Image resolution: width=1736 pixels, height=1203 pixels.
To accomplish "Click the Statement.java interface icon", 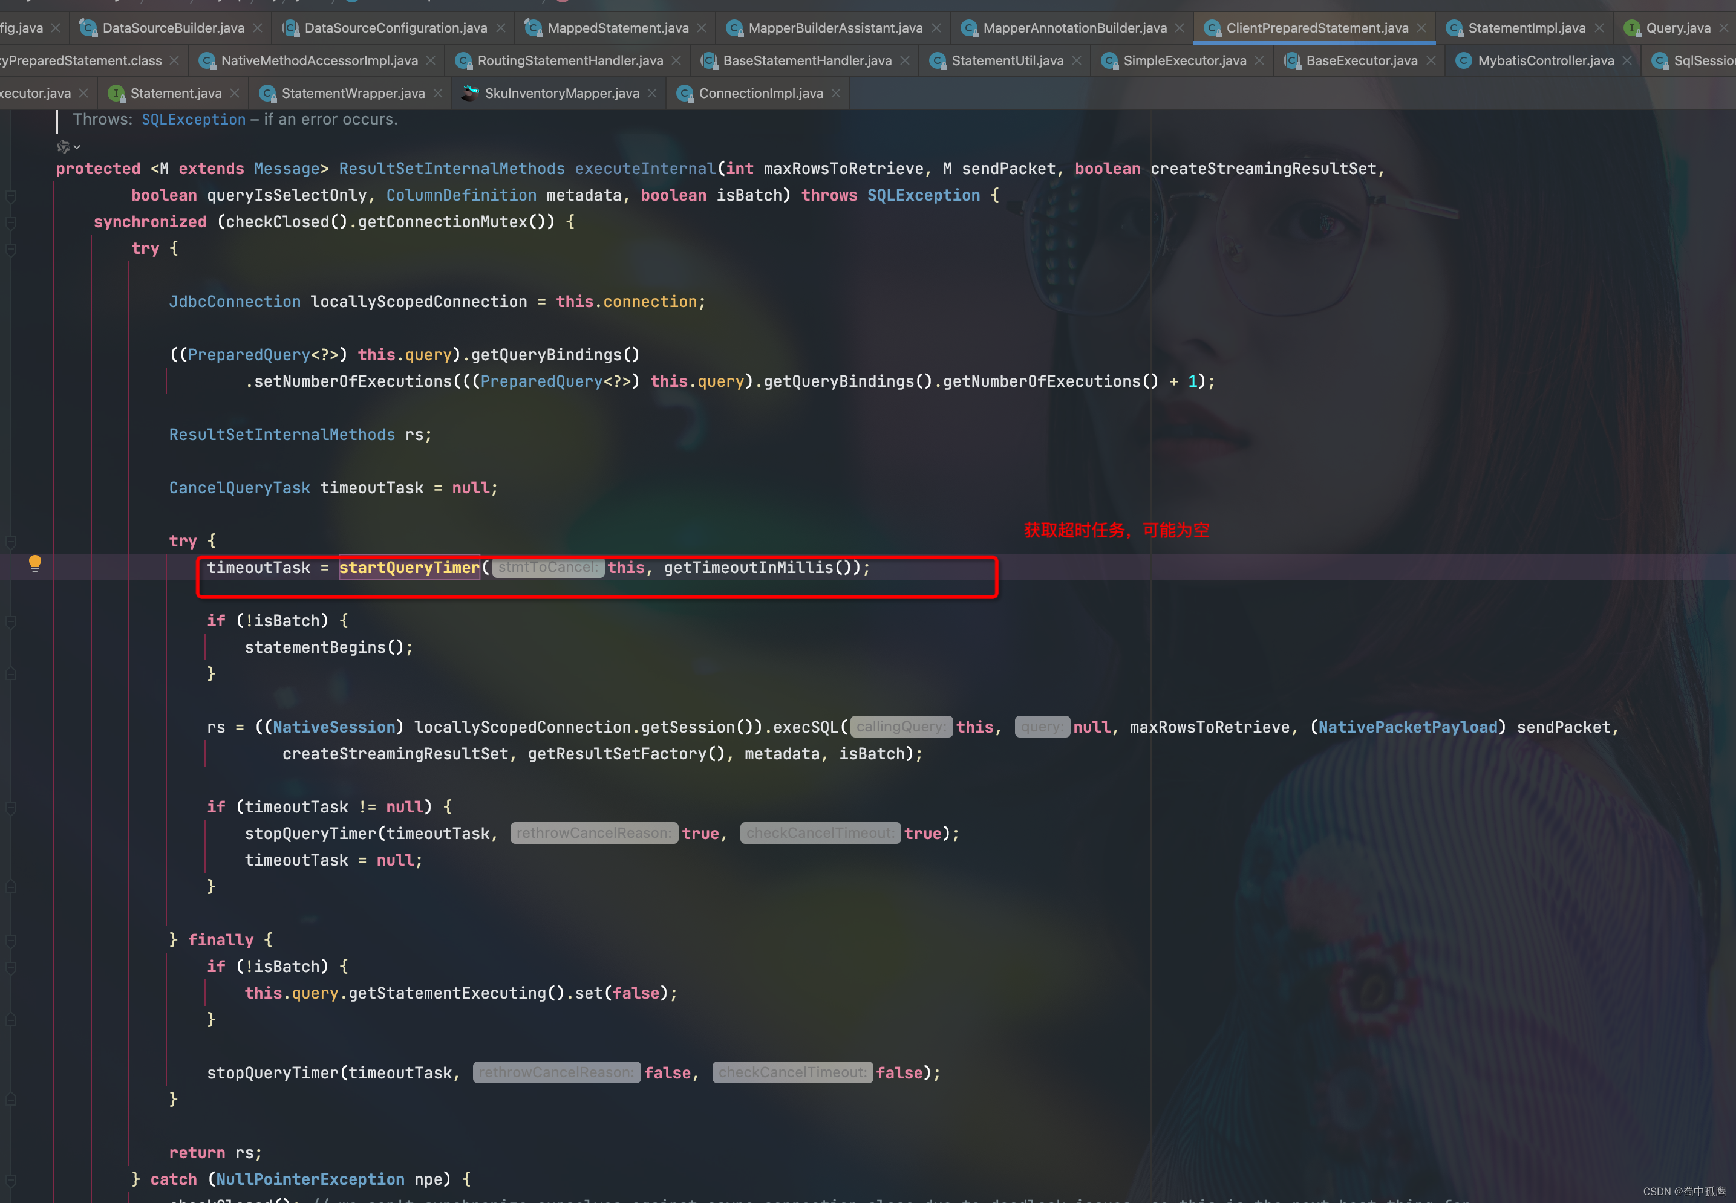I will tap(116, 94).
